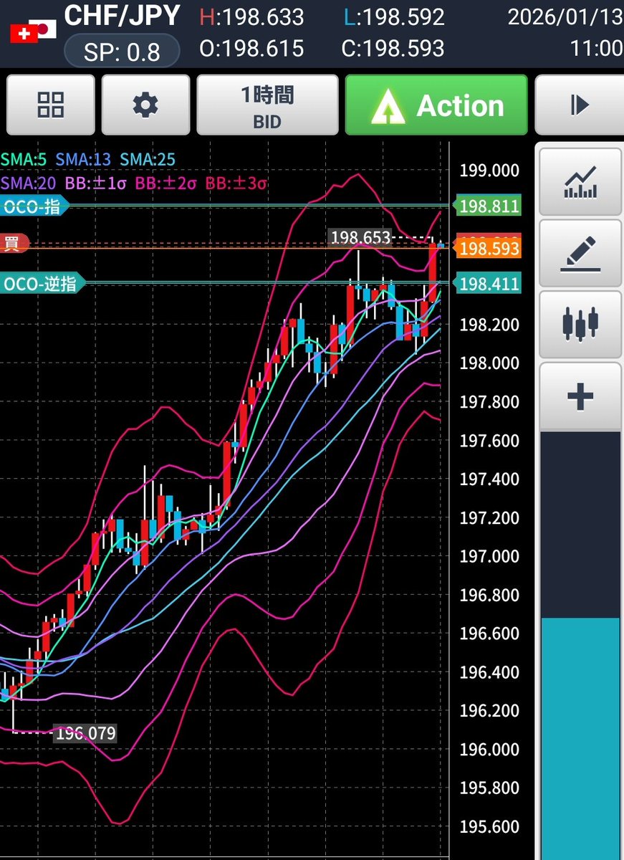This screenshot has height=860, width=624.
Task: Toggle the 買 position marker
Action: [13, 243]
